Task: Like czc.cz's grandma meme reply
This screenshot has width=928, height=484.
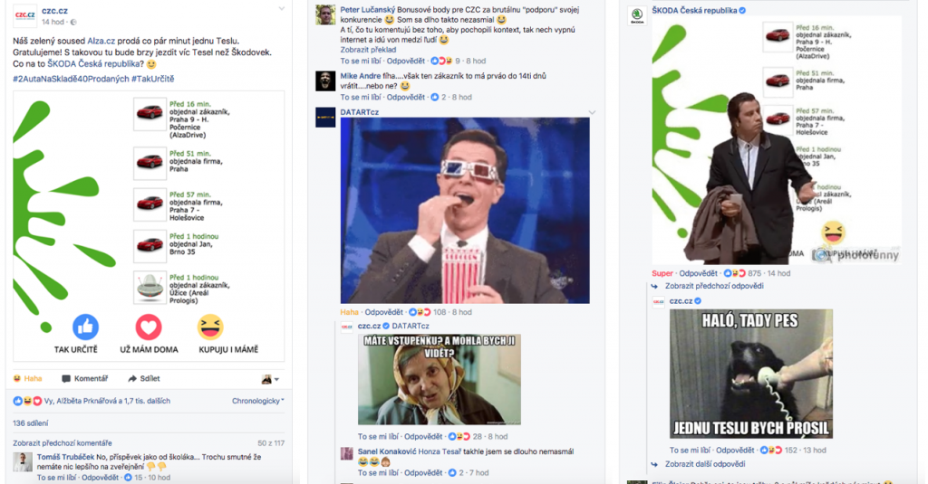Action: pyautogui.click(x=378, y=437)
